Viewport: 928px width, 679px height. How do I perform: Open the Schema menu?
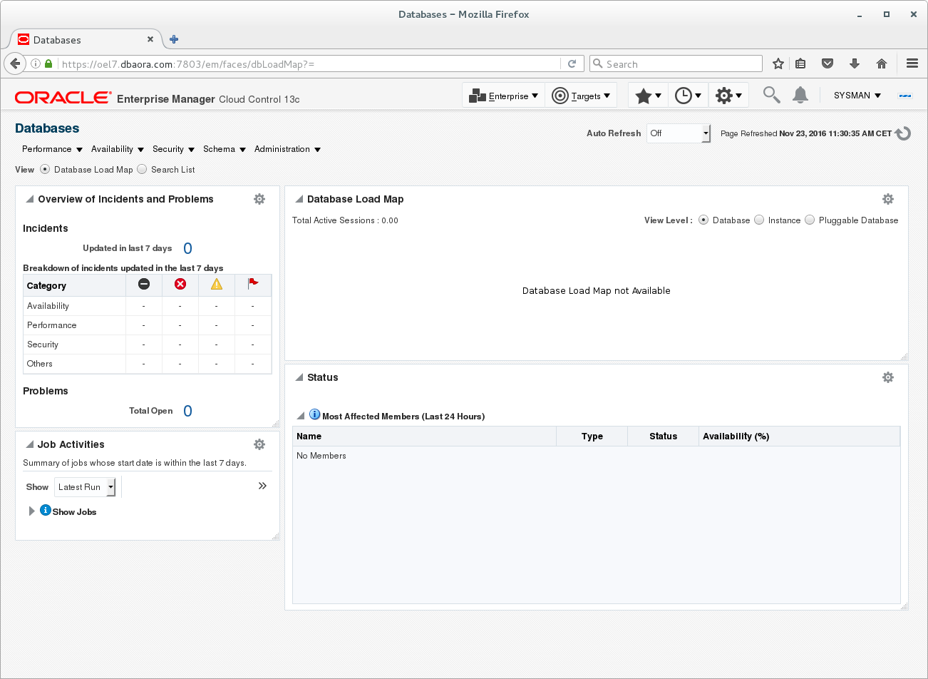point(225,149)
